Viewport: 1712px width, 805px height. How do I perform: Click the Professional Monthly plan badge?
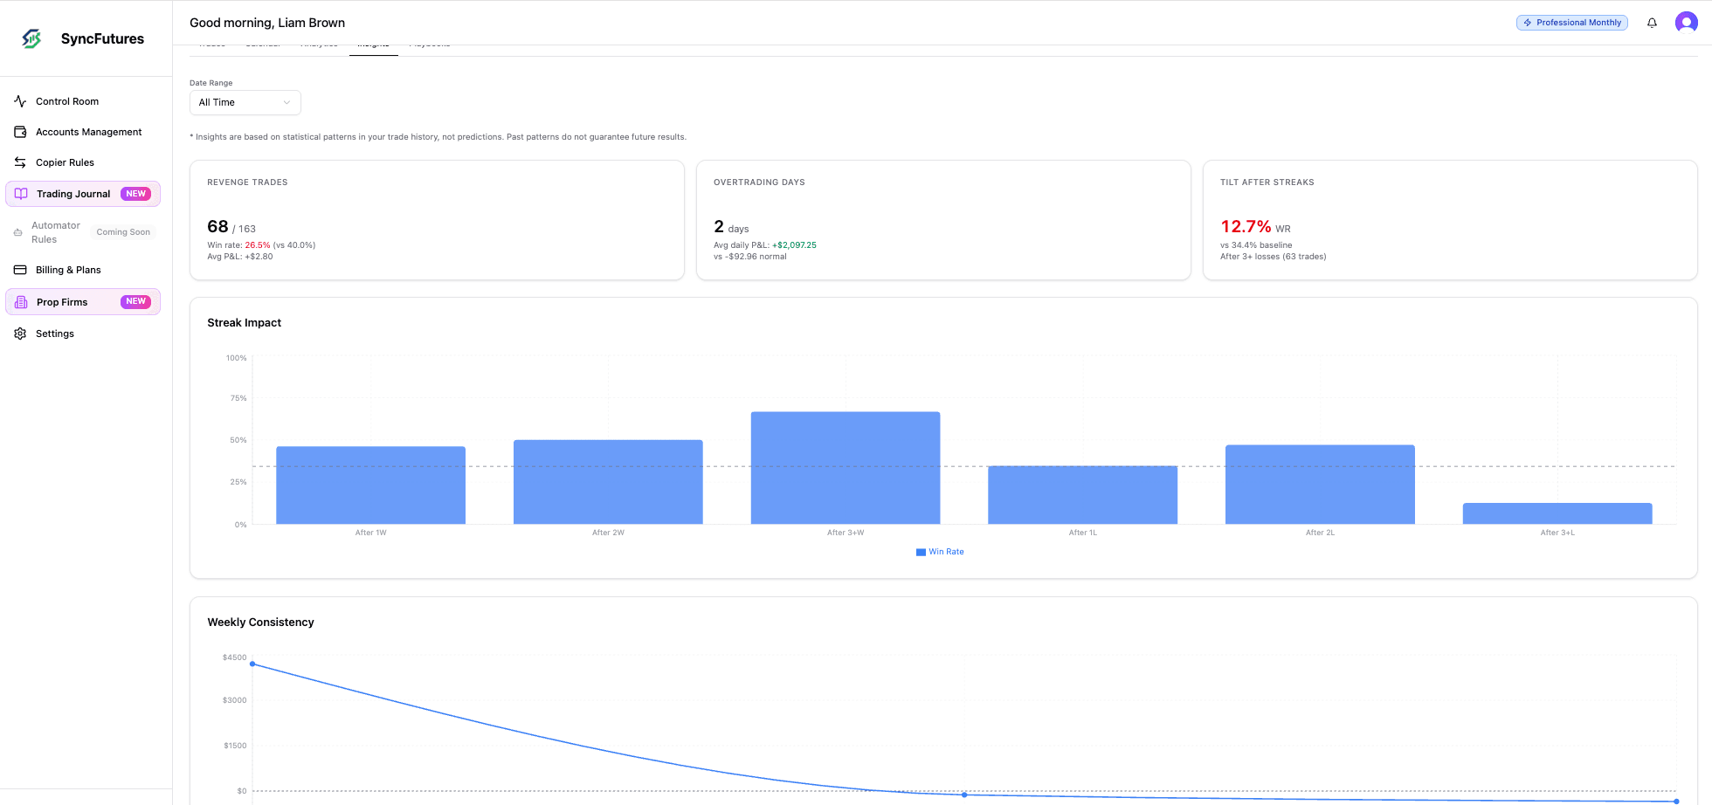click(x=1571, y=22)
